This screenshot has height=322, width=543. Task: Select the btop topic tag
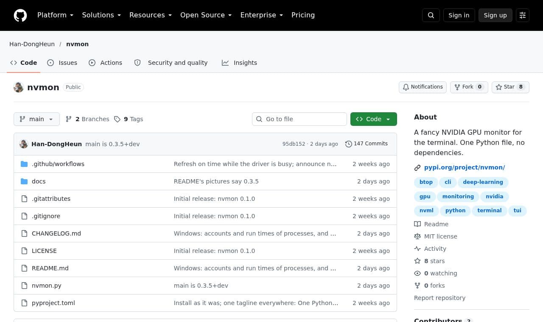coord(426,182)
